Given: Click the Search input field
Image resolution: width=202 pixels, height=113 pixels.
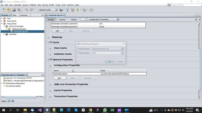Looking at the screenshot, I should [186, 5].
